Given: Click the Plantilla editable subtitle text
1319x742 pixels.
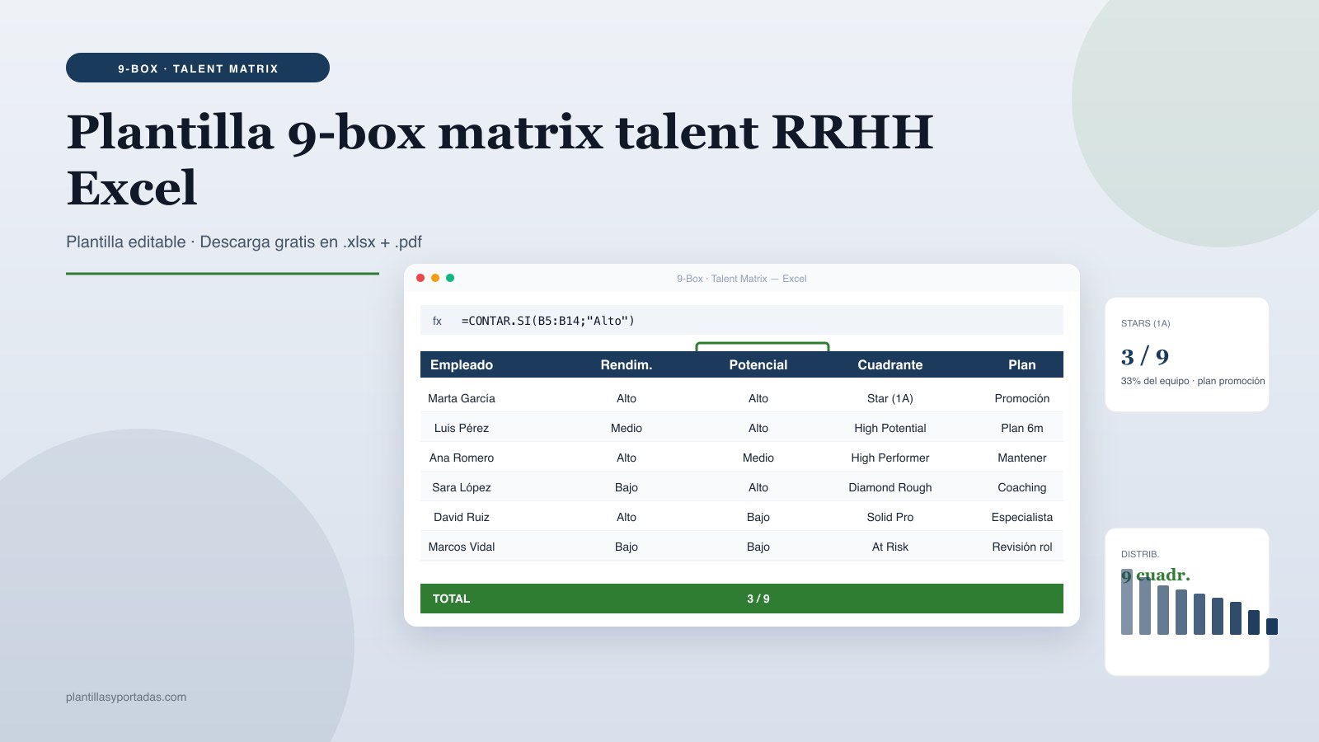Looking at the screenshot, I should point(244,242).
